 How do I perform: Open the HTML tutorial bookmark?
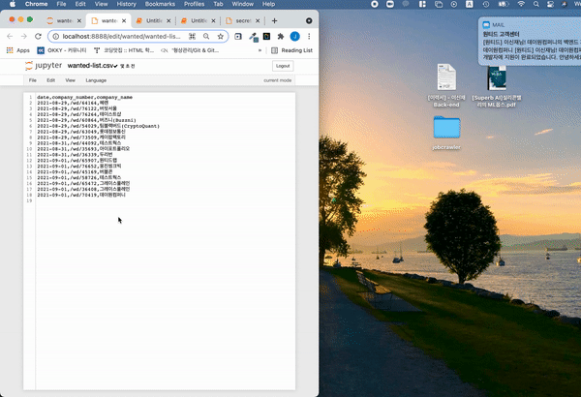click(124, 50)
